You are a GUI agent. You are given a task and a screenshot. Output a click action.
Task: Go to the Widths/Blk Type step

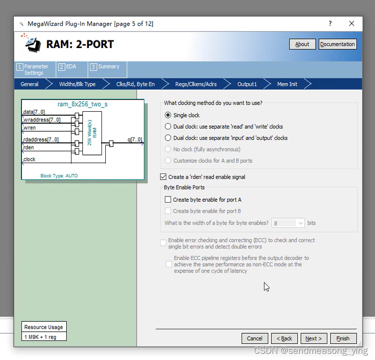tap(77, 84)
